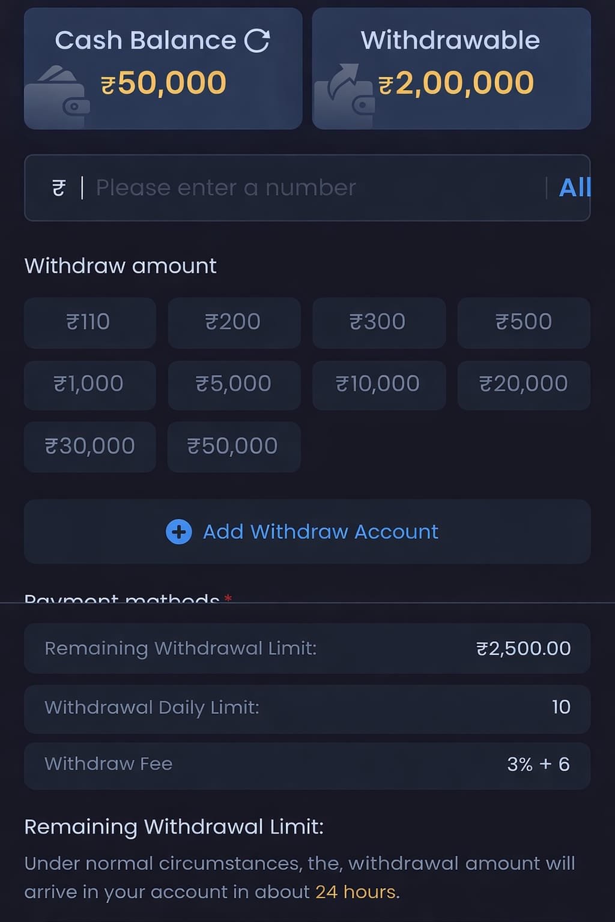Click the Remaining Withdrawal Limit row
Viewport: 615px width, 922px height.
coord(307,648)
